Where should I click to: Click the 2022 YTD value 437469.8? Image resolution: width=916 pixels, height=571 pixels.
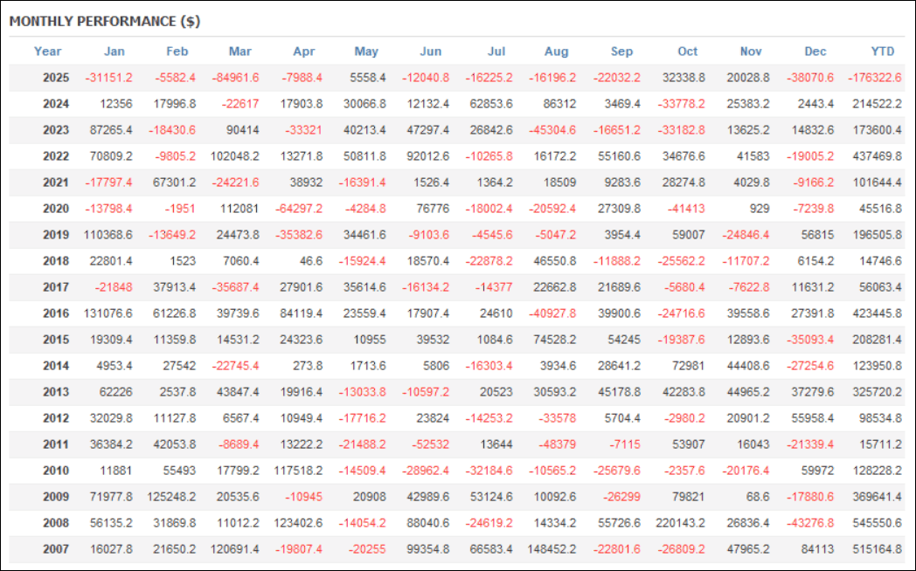[x=877, y=156]
